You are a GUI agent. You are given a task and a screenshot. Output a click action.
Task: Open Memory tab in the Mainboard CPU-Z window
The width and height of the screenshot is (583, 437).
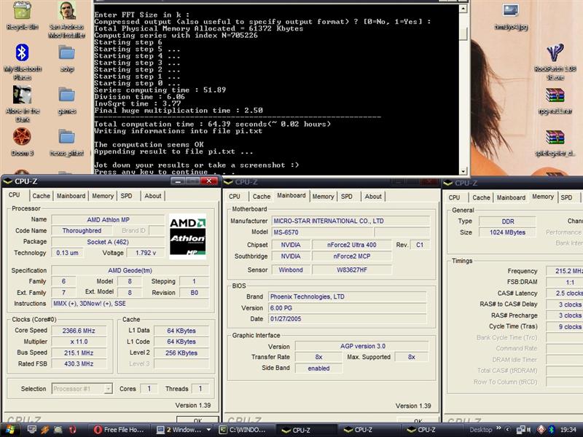[x=323, y=197]
